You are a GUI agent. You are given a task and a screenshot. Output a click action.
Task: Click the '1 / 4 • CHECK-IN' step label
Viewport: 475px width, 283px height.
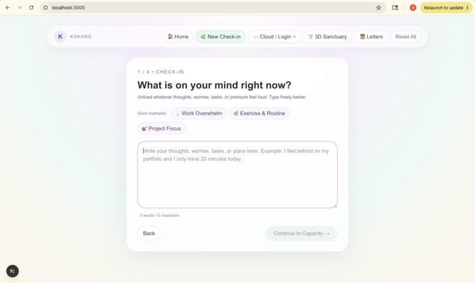pos(160,72)
